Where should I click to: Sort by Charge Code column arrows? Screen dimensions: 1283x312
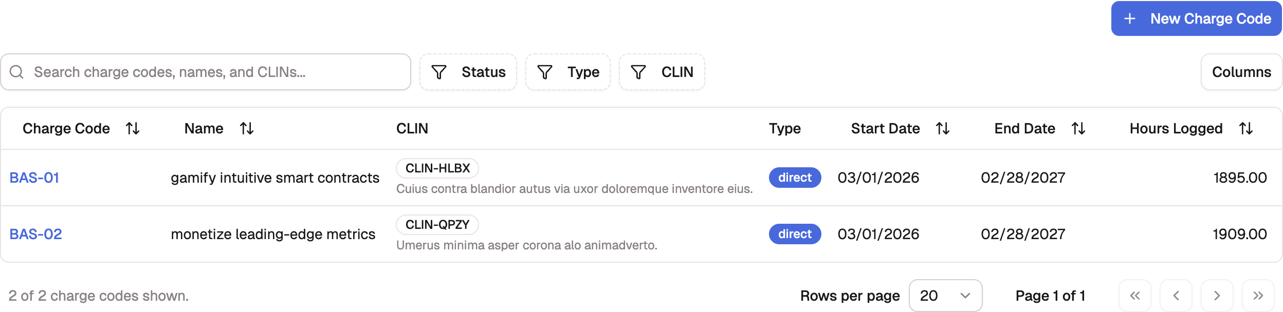tap(133, 128)
